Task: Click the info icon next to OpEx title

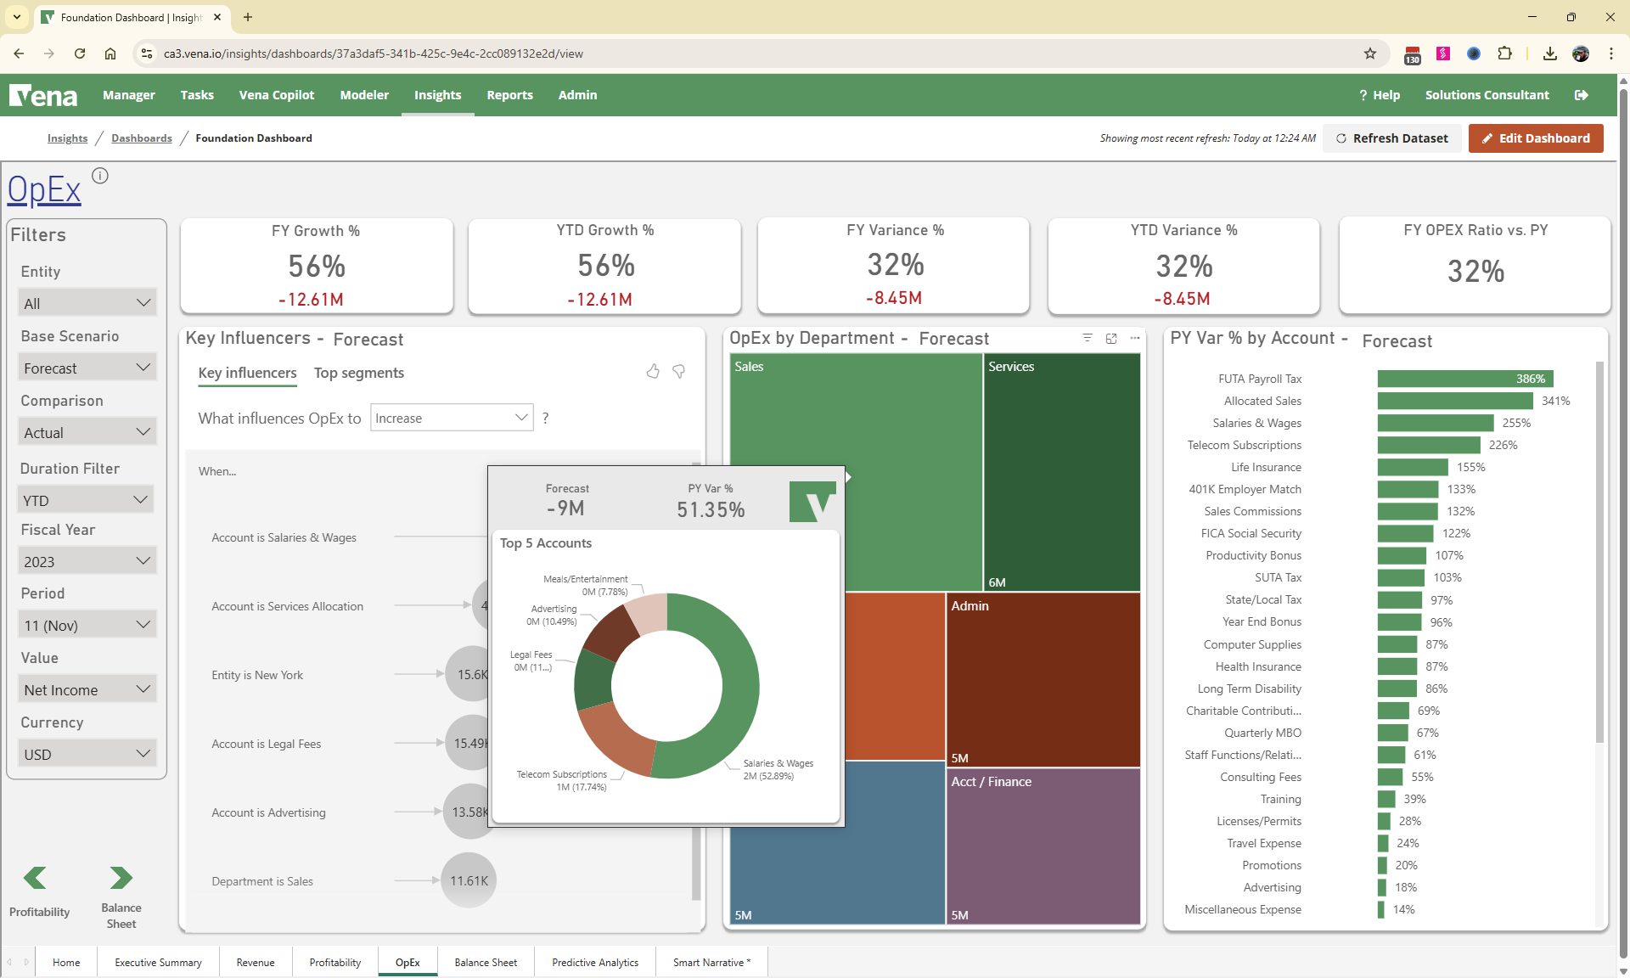Action: click(x=99, y=175)
